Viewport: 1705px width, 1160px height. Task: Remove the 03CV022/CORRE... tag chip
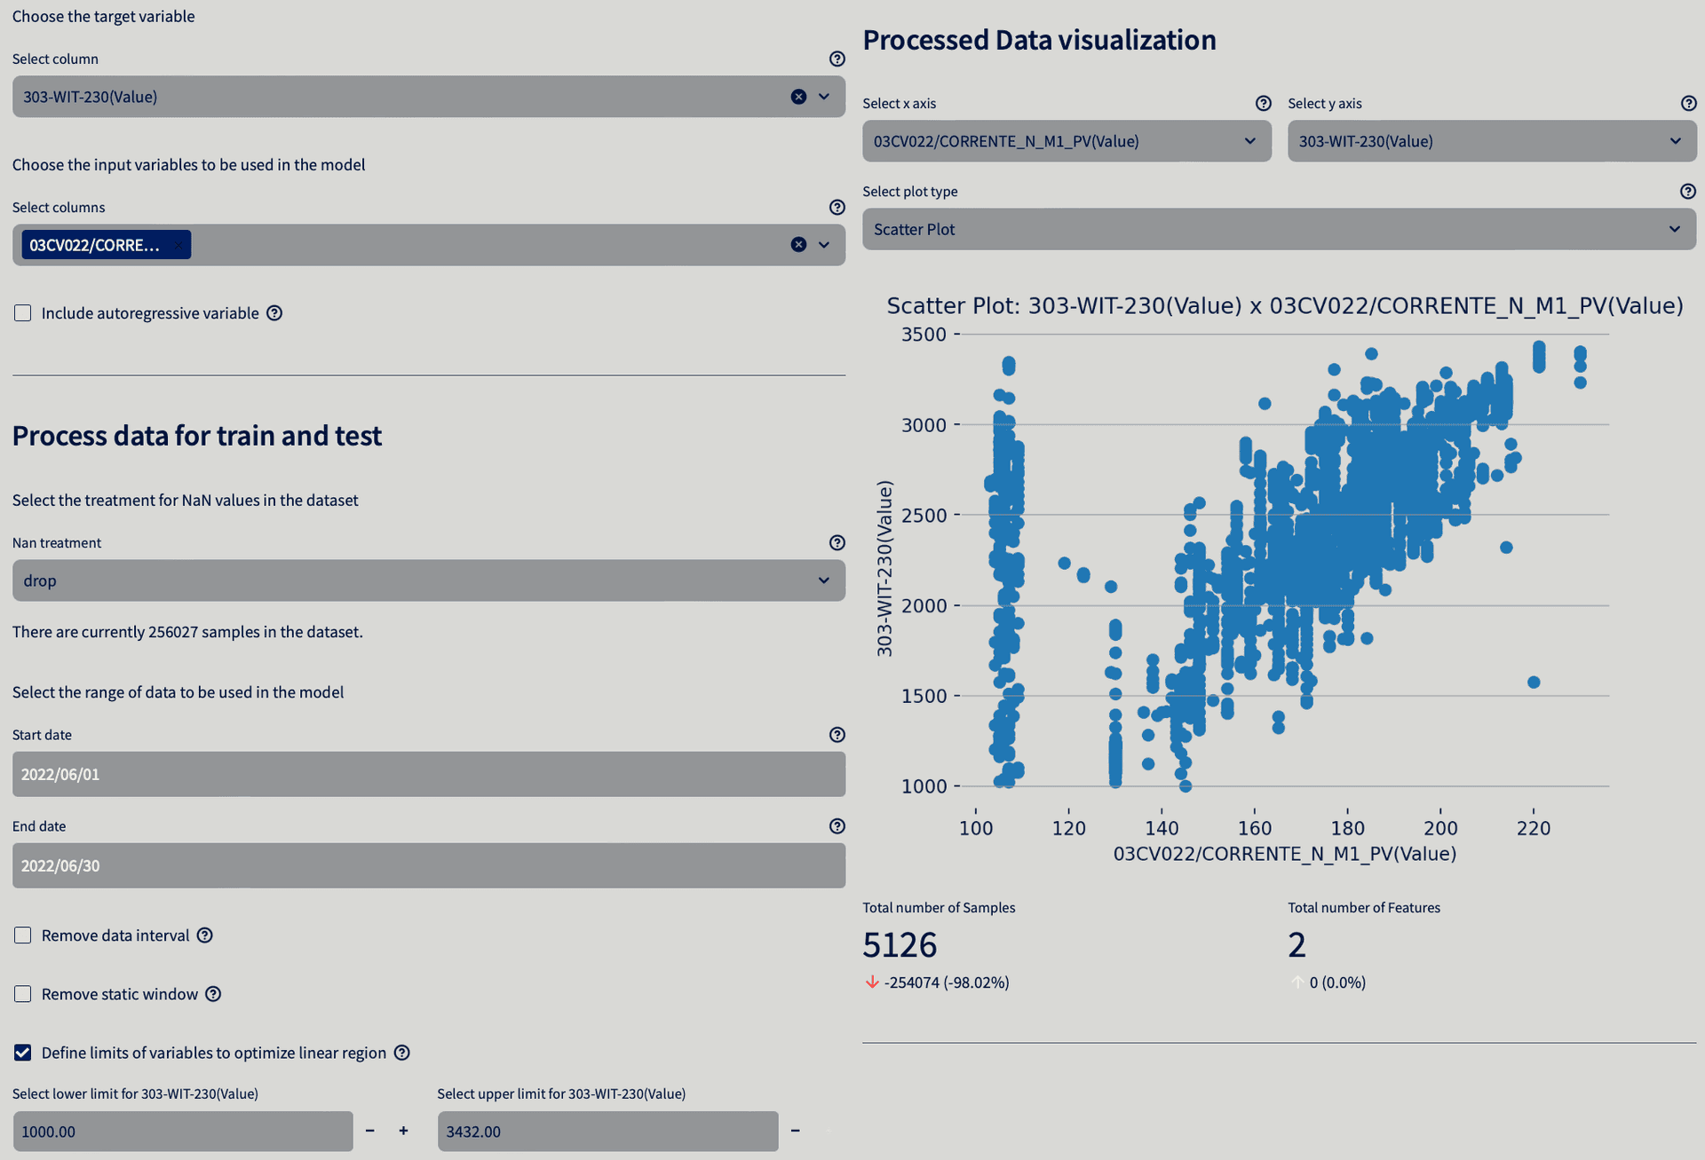tap(178, 245)
